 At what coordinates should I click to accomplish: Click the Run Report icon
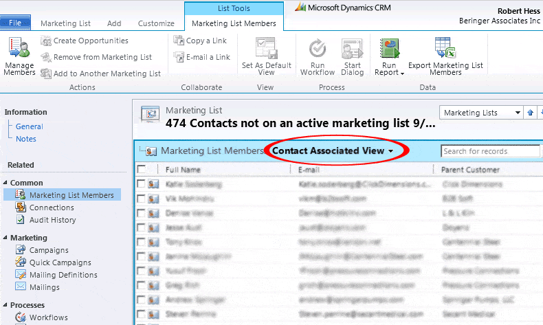pyautogui.click(x=390, y=49)
